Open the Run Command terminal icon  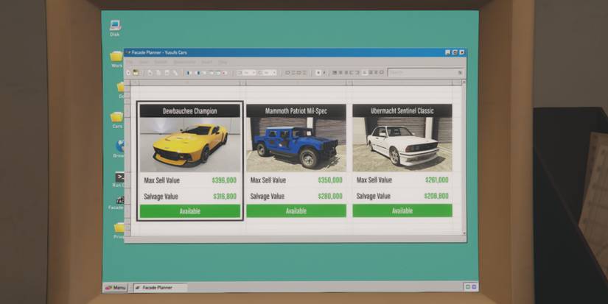point(119,180)
